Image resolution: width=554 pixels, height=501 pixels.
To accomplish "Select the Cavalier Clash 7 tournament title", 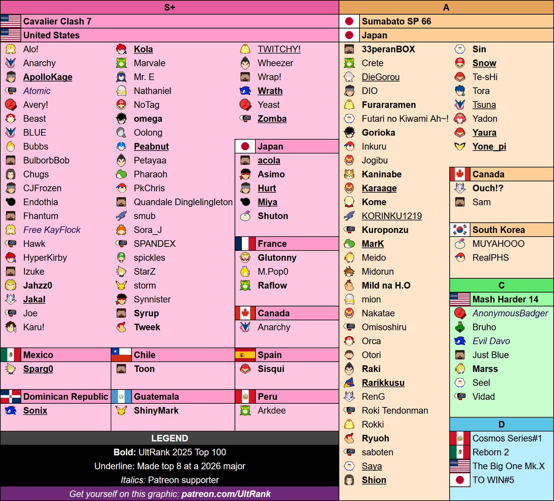I will click(57, 21).
